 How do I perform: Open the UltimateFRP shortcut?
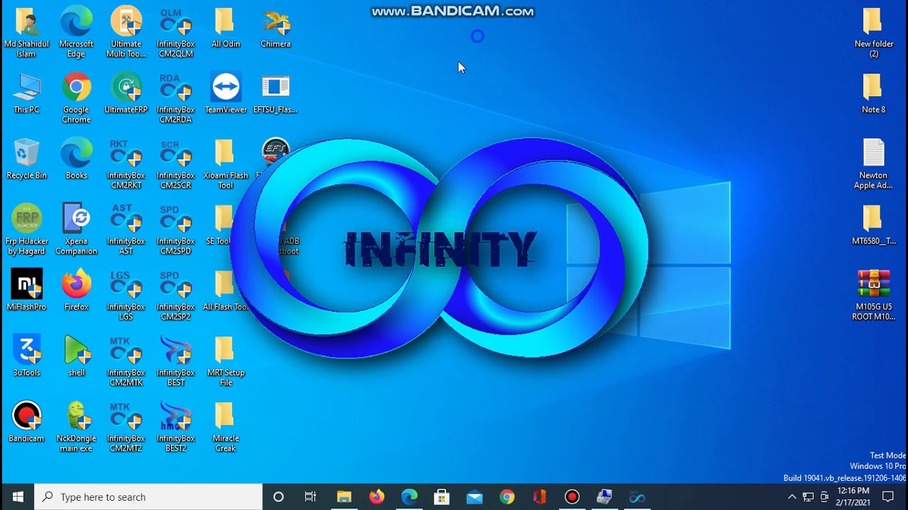(126, 93)
